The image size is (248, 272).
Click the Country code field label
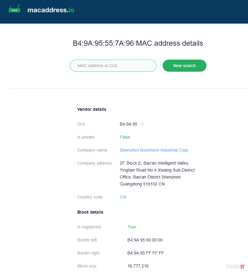[90, 197]
